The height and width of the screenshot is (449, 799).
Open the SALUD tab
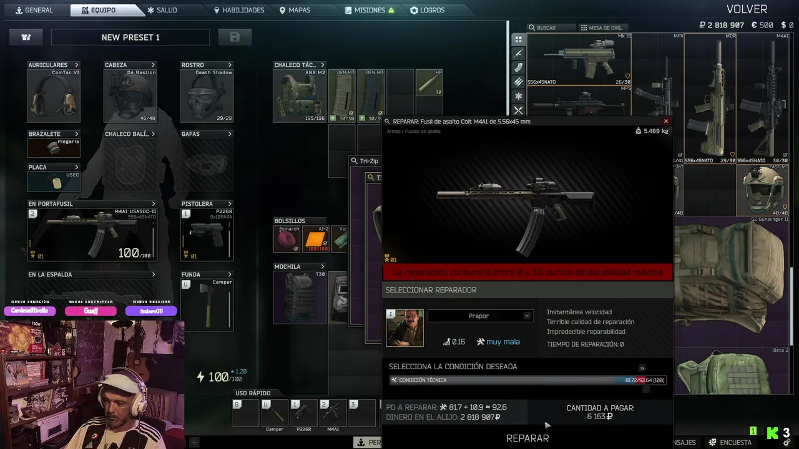[162, 10]
